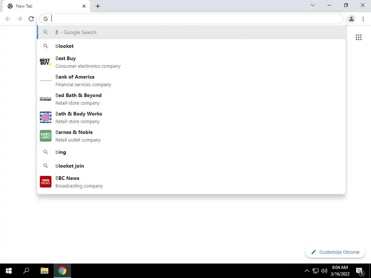Image resolution: width=371 pixels, height=278 pixels.
Task: Click the Bed Bath & Beyond logo
Action: click(46, 99)
